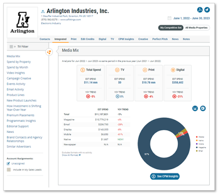
Task: Click the Print card icon
Action: pyautogui.click(x=145, y=70)
